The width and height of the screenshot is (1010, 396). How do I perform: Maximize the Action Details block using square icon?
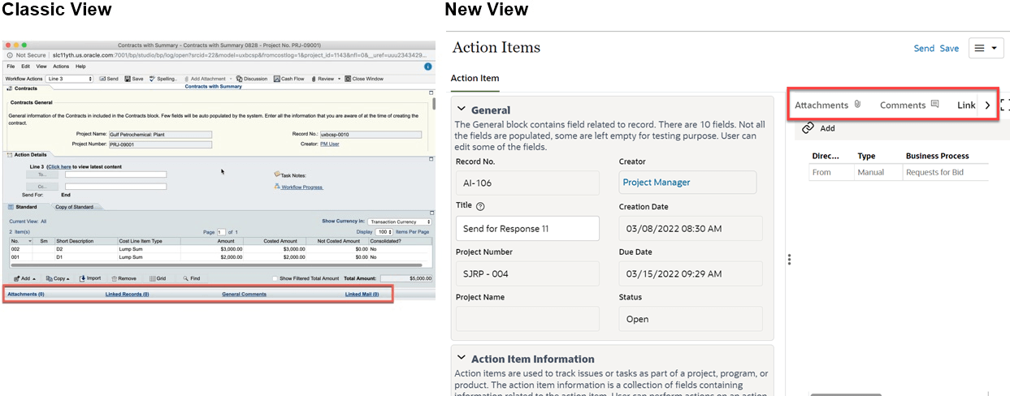[x=431, y=158]
